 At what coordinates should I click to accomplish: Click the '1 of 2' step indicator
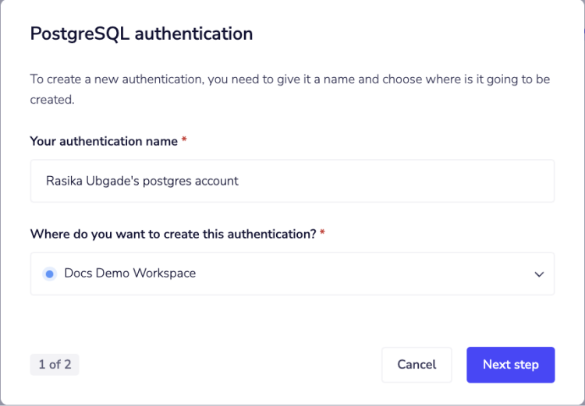tap(55, 365)
